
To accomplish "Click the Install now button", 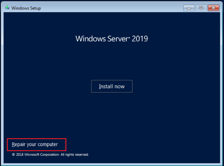I will 112,86.
